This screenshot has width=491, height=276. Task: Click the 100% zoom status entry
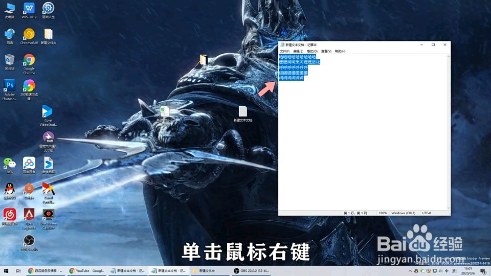383,213
